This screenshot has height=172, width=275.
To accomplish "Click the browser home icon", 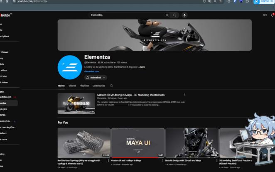I will point(7,1).
